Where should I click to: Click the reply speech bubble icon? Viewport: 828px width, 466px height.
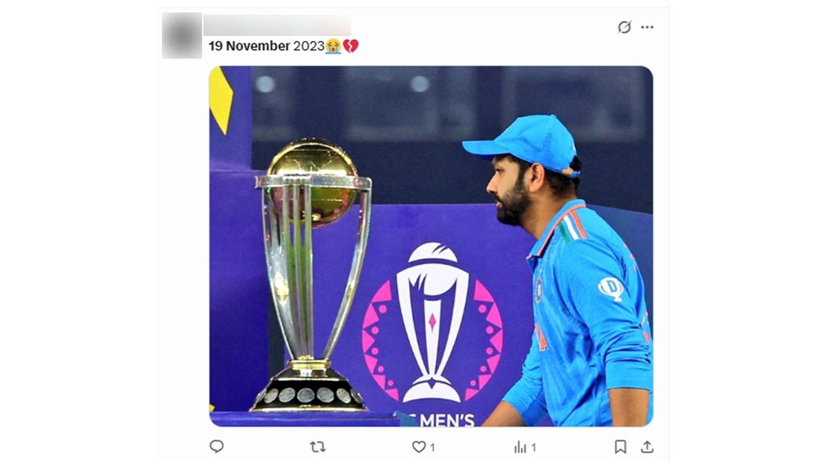(x=217, y=447)
